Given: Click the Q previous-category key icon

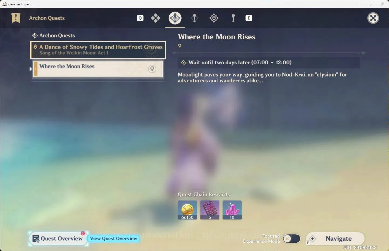Looking at the screenshot, I should [140, 18].
